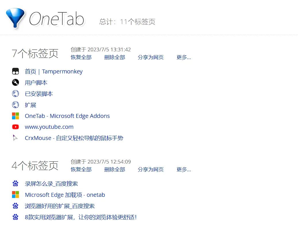Open the 8款实用浏览器扩展 article link
Screen dimensions: 298x239
pyautogui.click(x=81, y=217)
